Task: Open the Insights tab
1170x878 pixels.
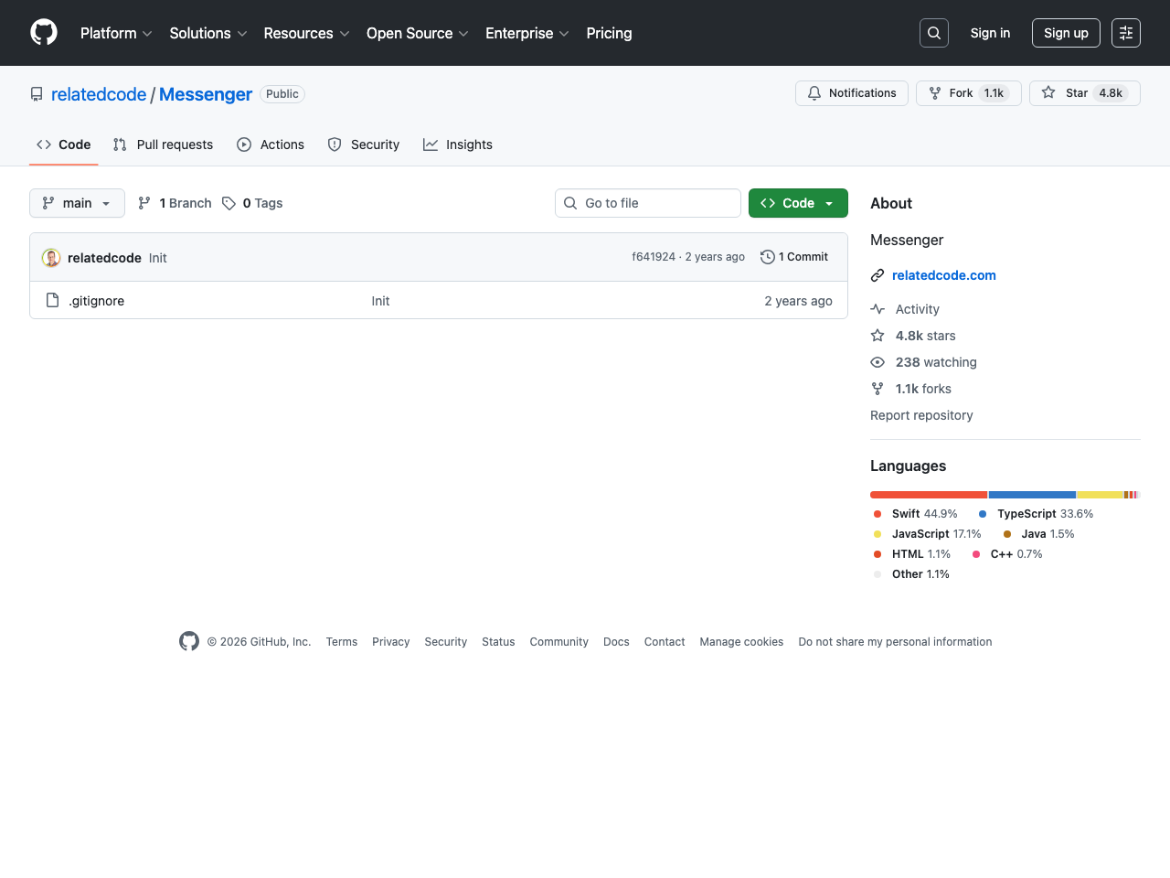Action: (x=458, y=145)
